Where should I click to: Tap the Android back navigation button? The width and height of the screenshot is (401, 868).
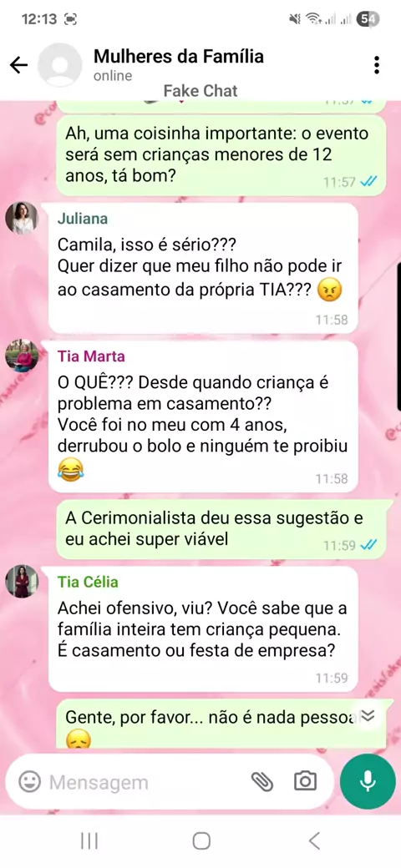click(314, 841)
